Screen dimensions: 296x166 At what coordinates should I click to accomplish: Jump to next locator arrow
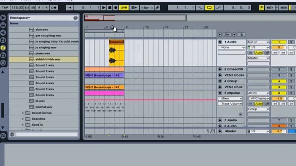[234, 35]
